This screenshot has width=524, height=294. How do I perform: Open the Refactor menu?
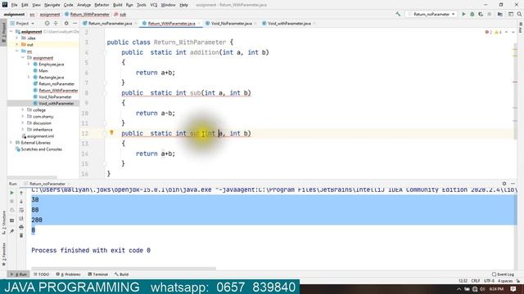102,5
